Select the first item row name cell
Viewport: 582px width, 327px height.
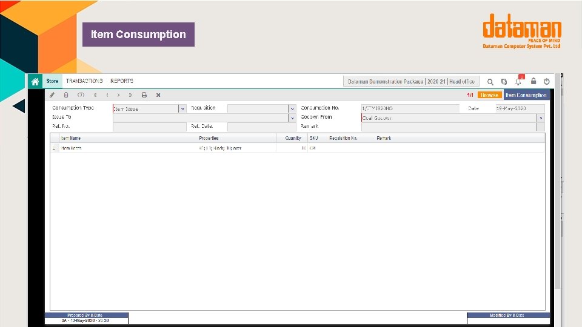[128, 148]
